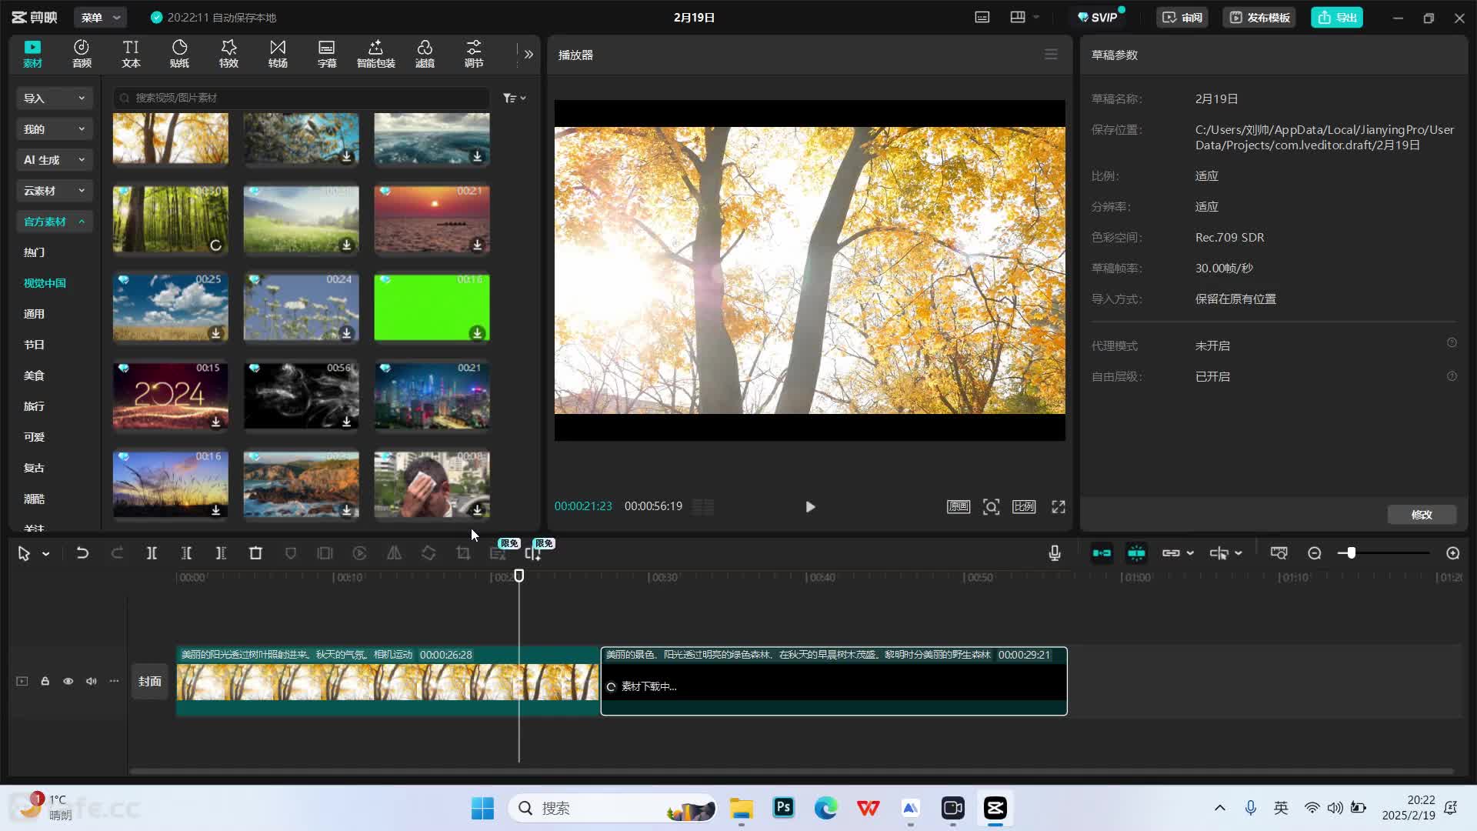Lock the main video track

click(x=45, y=681)
